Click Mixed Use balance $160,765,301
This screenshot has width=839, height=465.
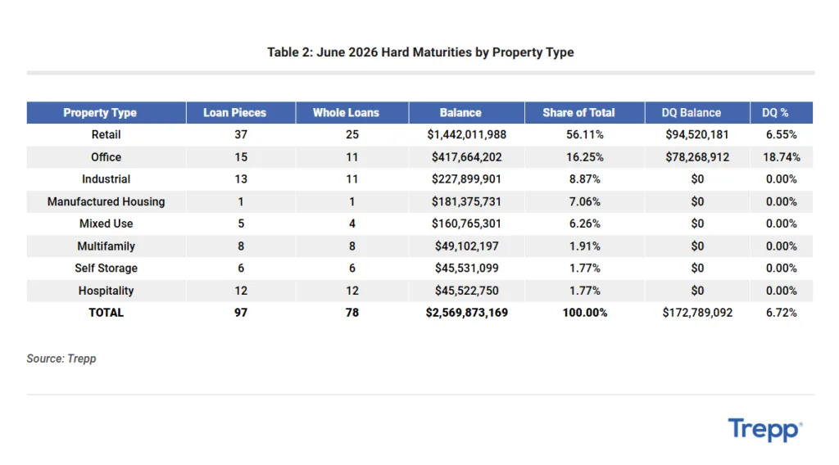point(466,223)
